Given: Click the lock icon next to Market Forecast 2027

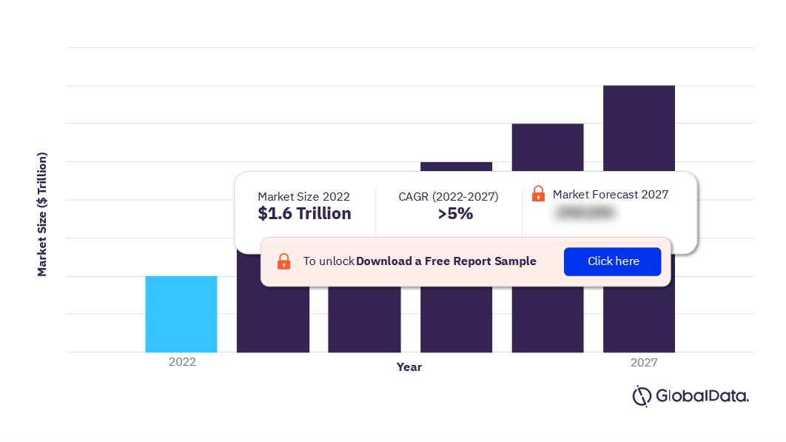Looking at the screenshot, I should (538, 194).
